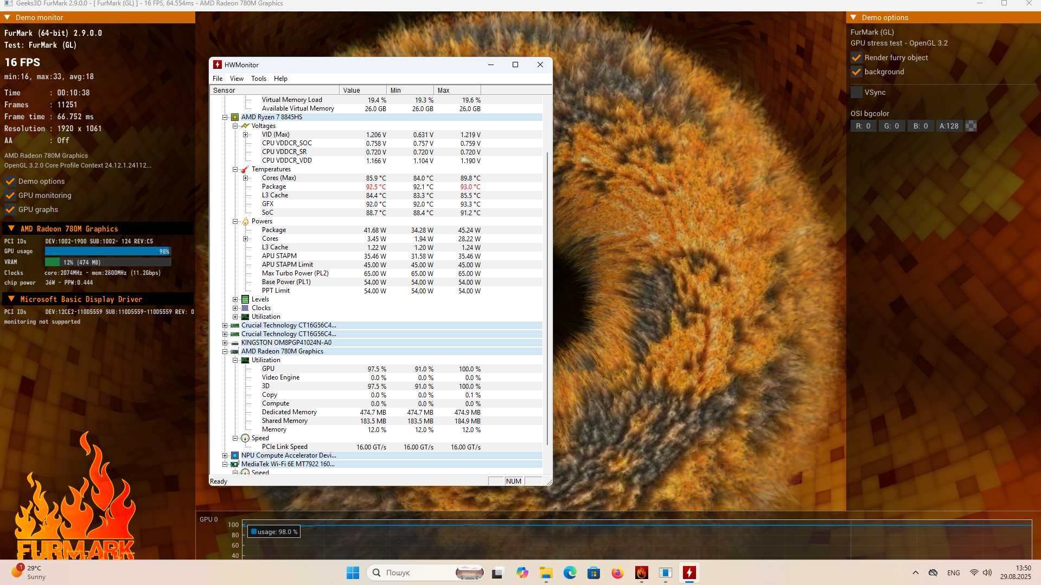Open the Windows search box labeled Пошук
This screenshot has height=585, width=1041.
(426, 573)
